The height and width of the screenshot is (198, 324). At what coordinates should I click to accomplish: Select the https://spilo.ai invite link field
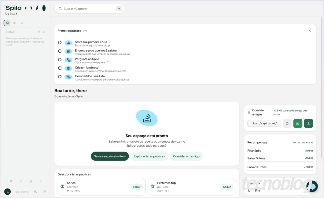point(264,123)
